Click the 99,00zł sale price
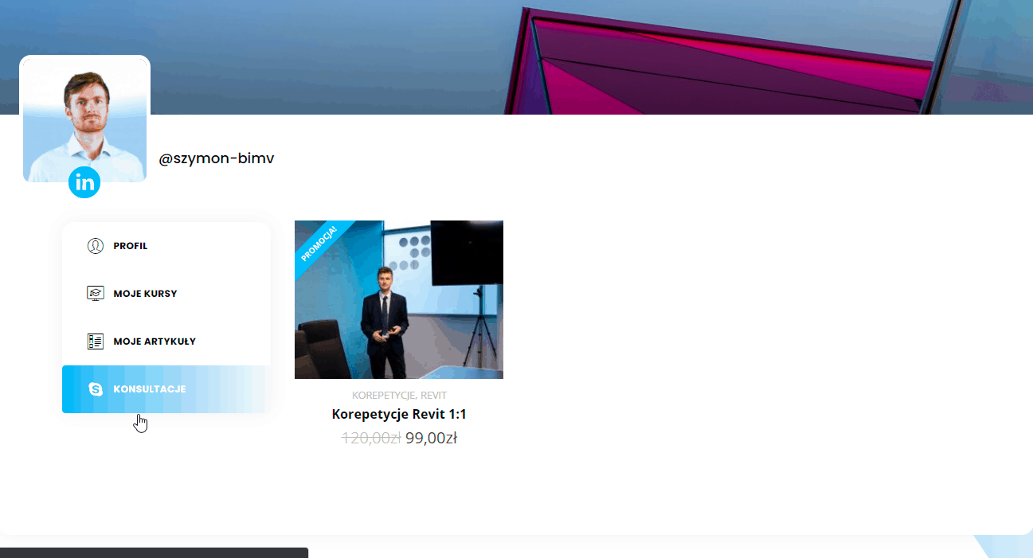Image resolution: width=1033 pixels, height=558 pixels. pos(431,438)
